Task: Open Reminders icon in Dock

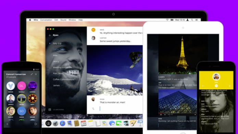Action: tap(98, 123)
